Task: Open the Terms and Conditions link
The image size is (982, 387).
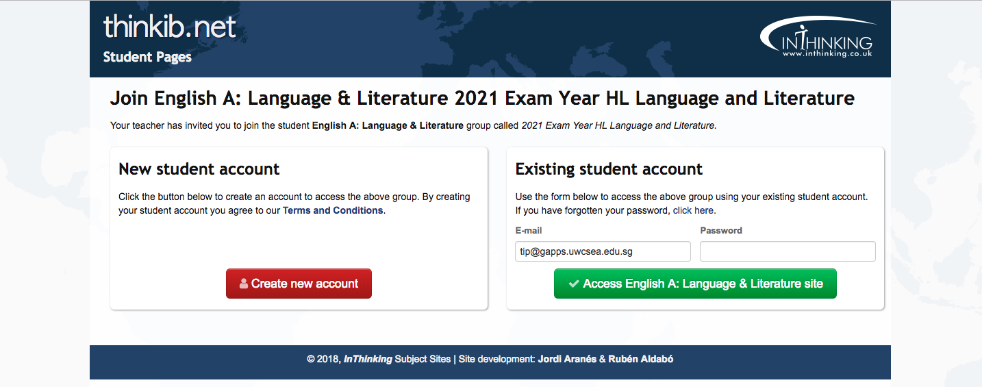Action: point(333,210)
